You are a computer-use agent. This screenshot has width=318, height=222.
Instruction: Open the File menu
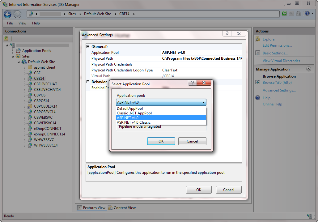[x=10, y=23]
